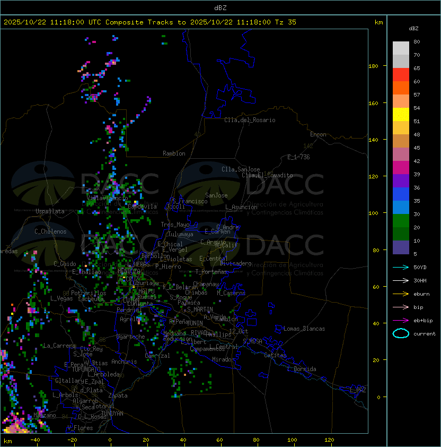Click the Catitas map label

[x=275, y=355]
